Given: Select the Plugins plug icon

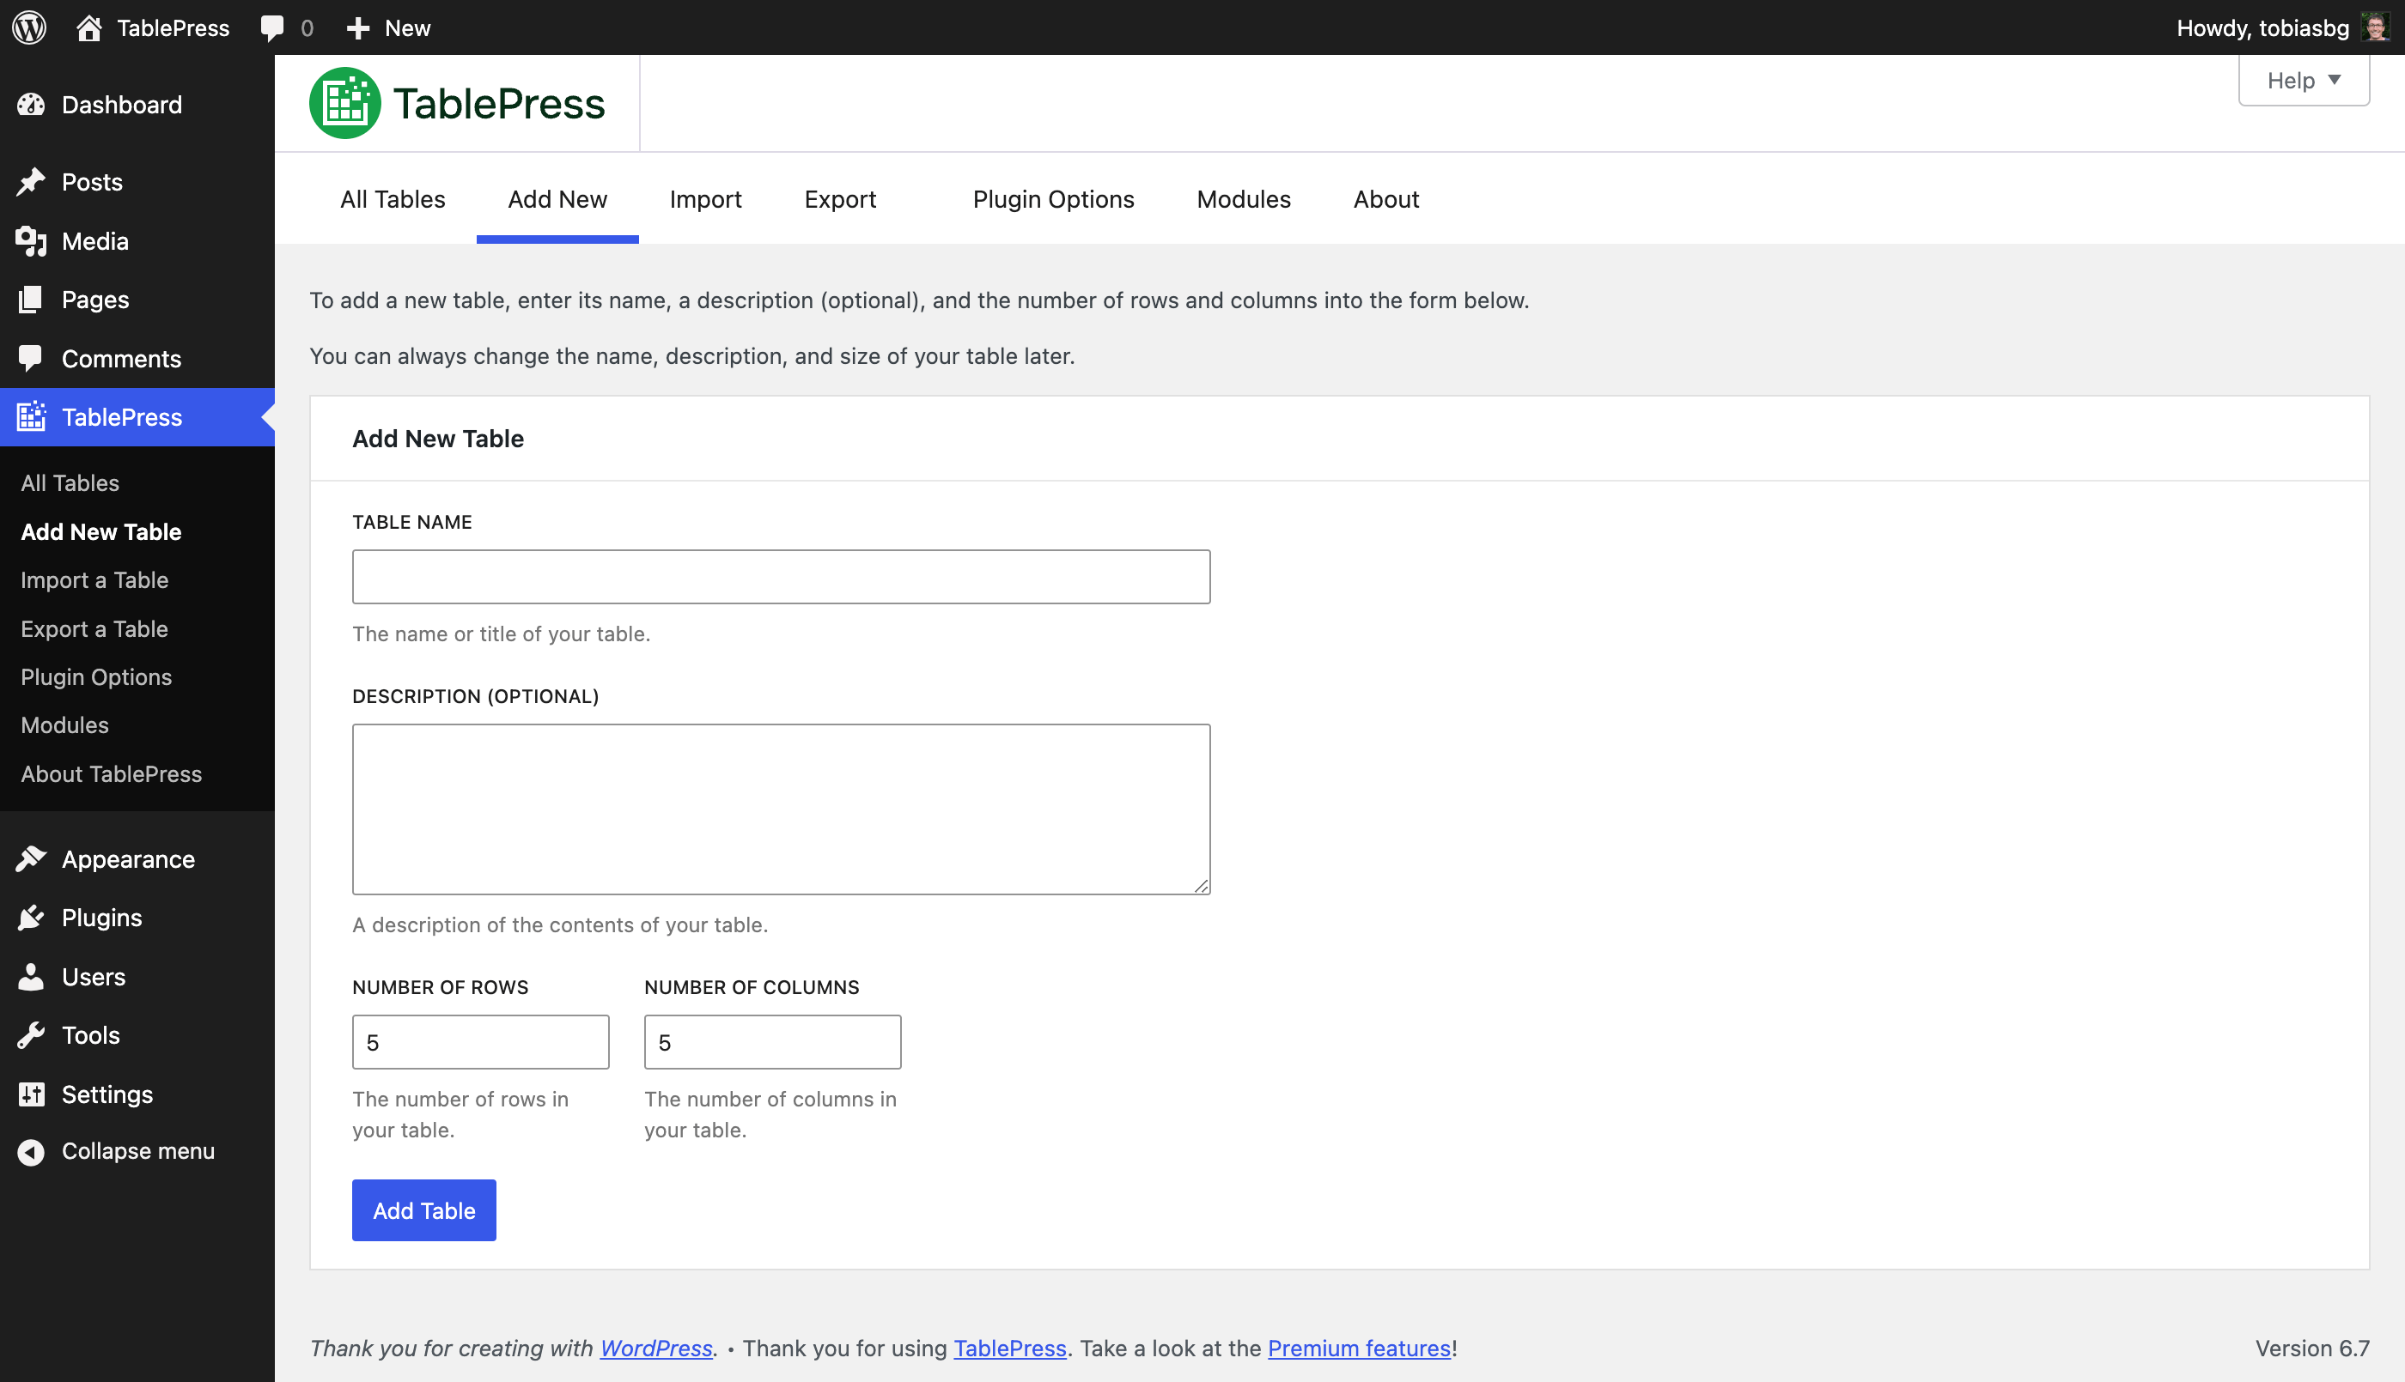Looking at the screenshot, I should pos(31,917).
